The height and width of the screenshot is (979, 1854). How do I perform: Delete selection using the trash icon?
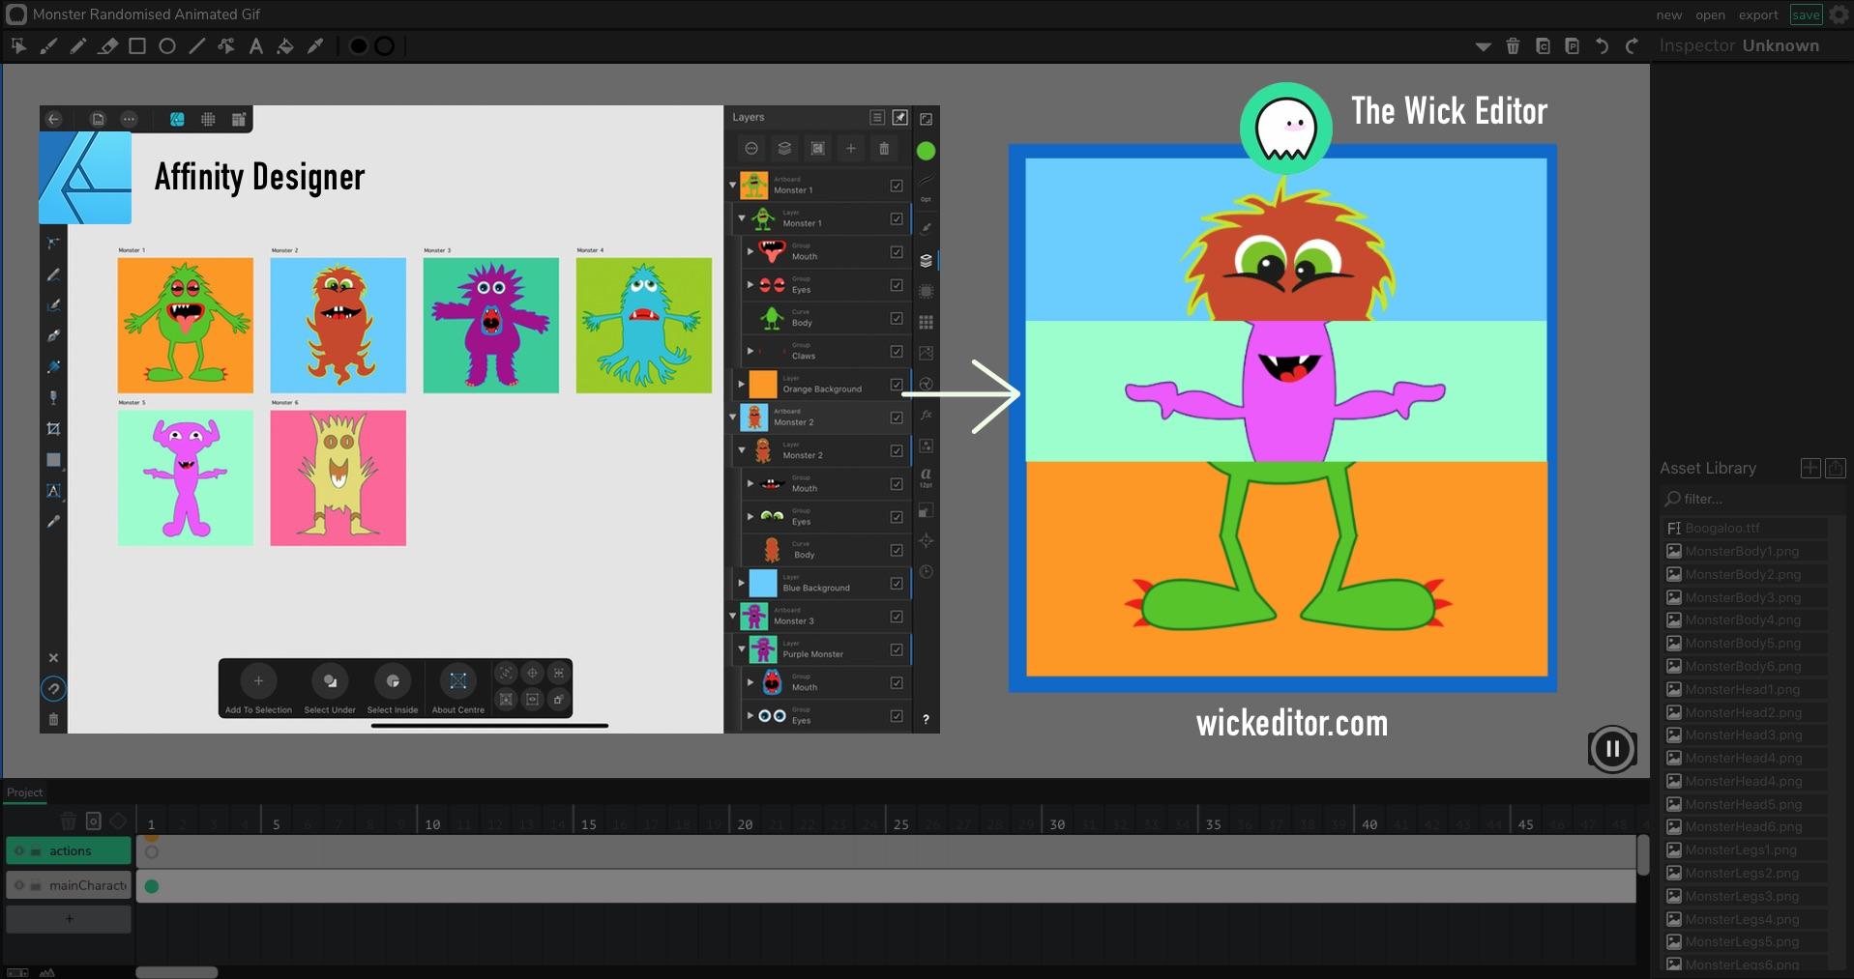[1514, 45]
